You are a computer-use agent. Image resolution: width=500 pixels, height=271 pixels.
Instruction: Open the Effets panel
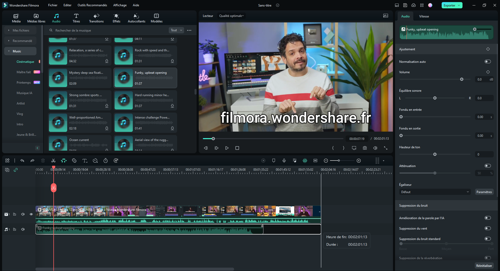pyautogui.click(x=116, y=18)
